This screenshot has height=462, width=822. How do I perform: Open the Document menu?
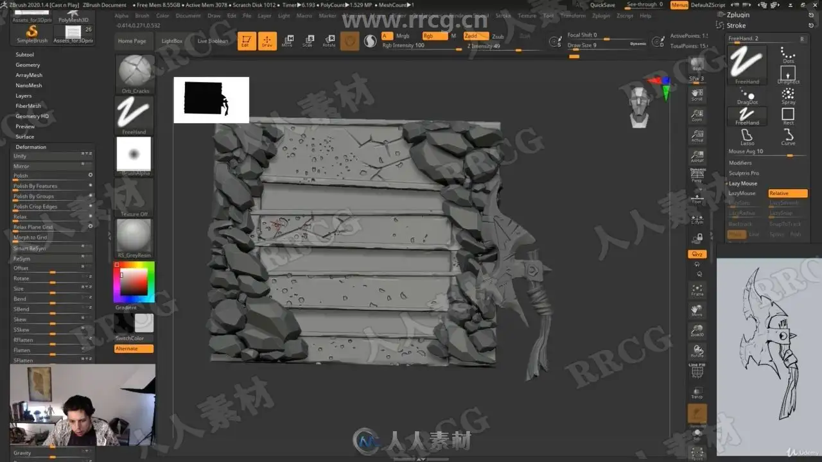tap(188, 16)
